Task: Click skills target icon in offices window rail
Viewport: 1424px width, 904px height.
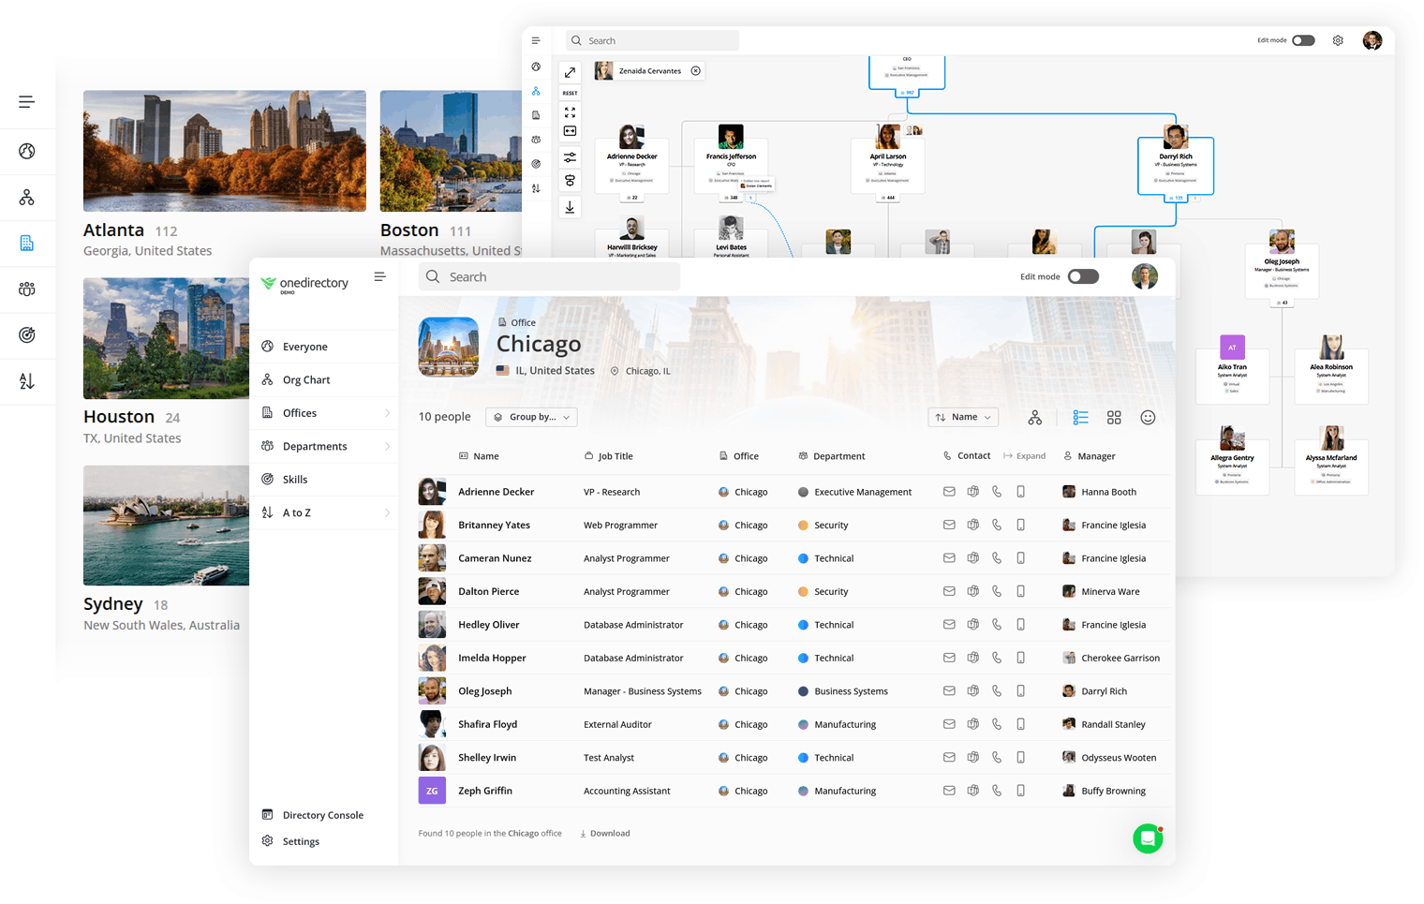Action: pos(27,334)
